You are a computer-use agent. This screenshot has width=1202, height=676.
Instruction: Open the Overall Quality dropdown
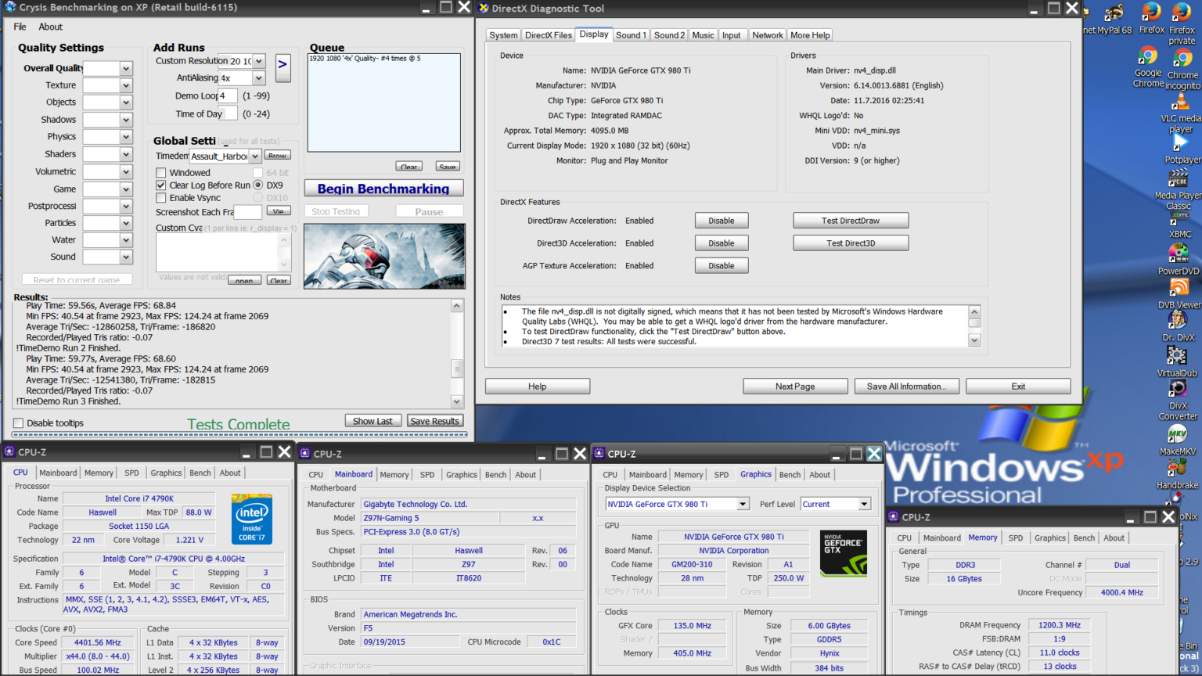pyautogui.click(x=124, y=68)
